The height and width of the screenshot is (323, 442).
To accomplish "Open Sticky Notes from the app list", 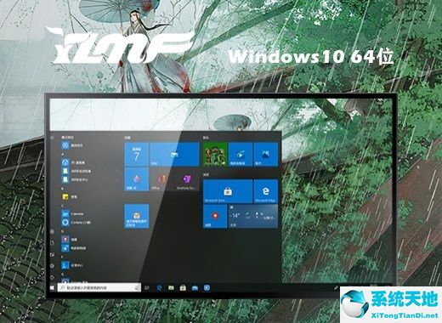I will click(70, 196).
